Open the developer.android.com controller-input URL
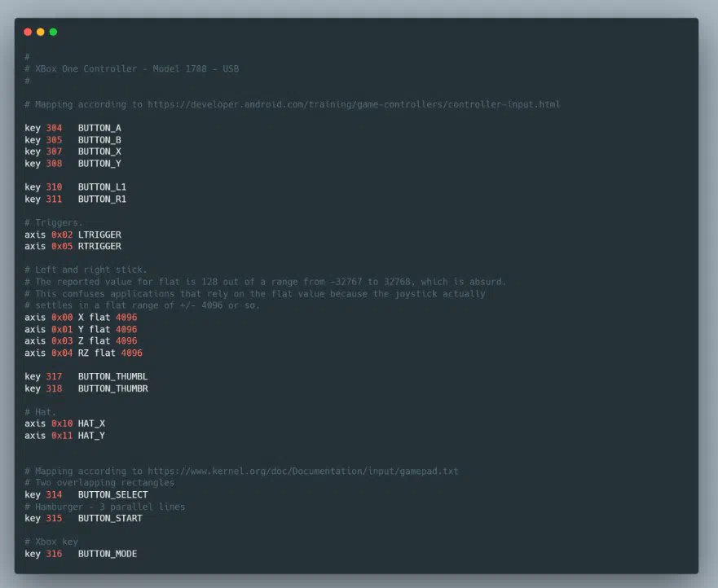Image resolution: width=718 pixels, height=588 pixels. (351, 104)
